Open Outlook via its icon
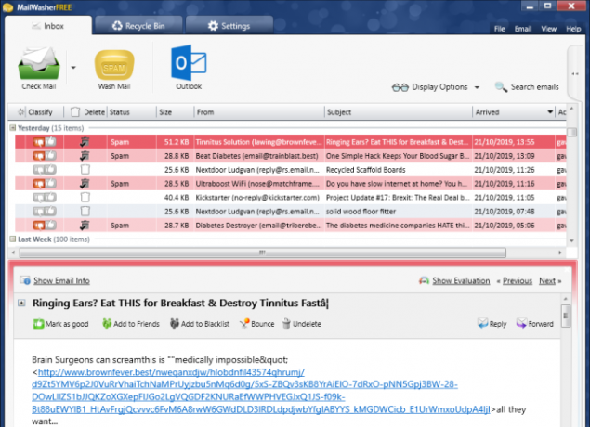The image size is (590, 427). (189, 62)
